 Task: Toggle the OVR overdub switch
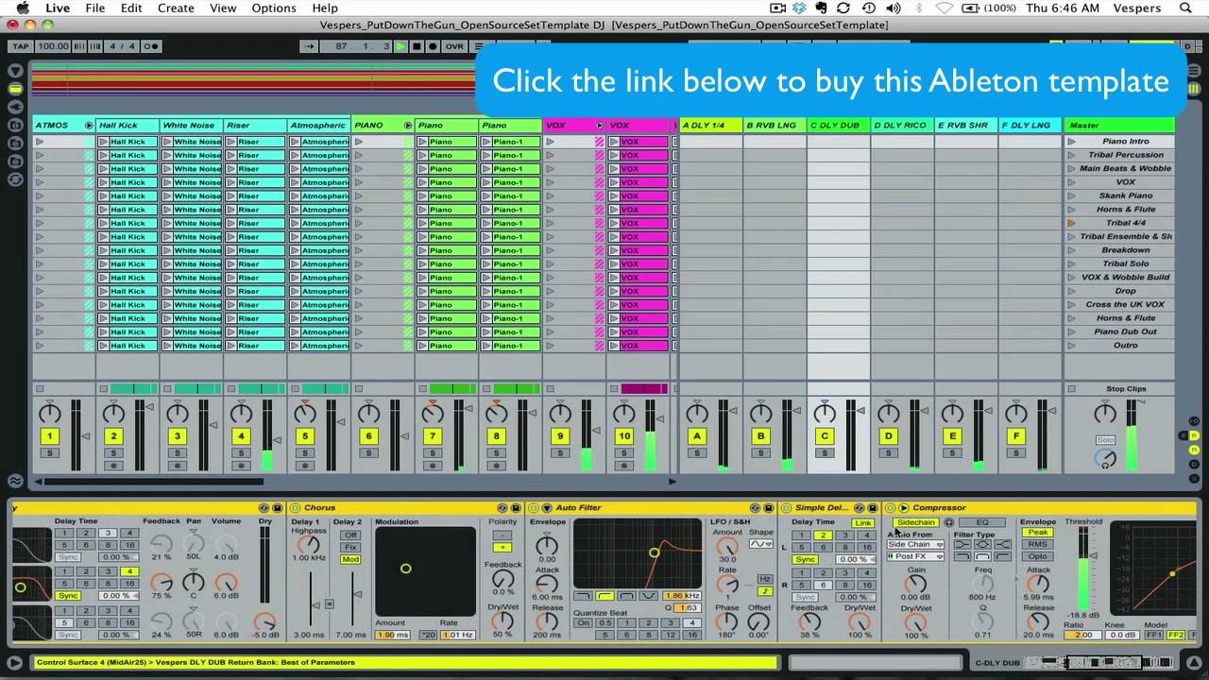[x=454, y=46]
